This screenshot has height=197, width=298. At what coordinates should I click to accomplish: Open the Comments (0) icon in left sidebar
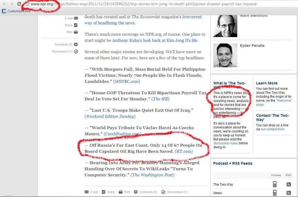76,44
